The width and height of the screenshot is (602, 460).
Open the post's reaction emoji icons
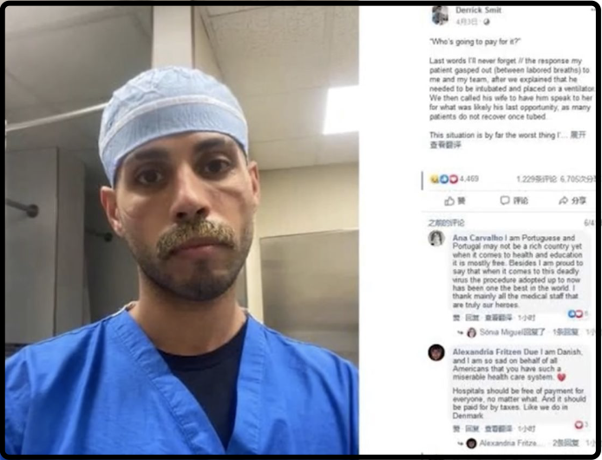444,179
